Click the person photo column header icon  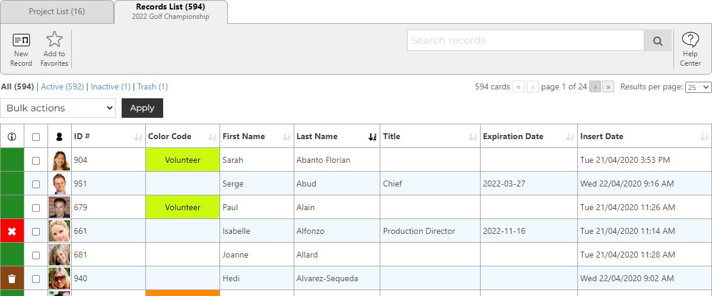pyautogui.click(x=59, y=137)
